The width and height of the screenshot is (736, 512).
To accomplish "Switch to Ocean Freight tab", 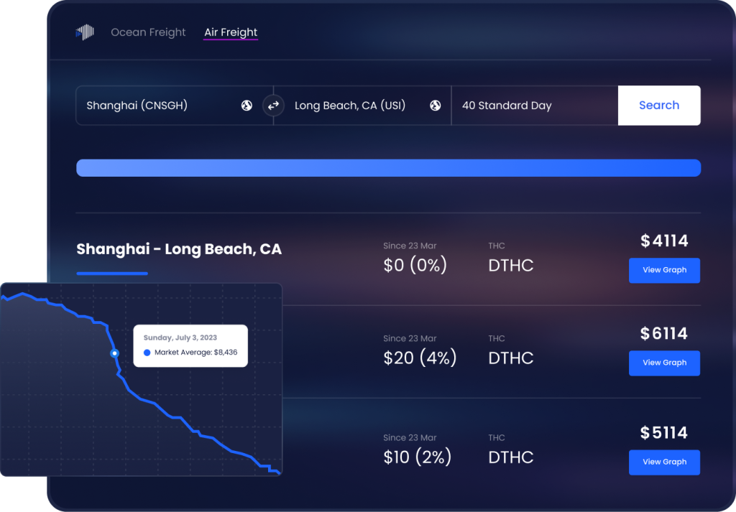I will click(148, 32).
